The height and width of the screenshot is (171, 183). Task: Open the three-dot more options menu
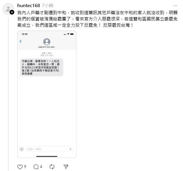click(175, 6)
